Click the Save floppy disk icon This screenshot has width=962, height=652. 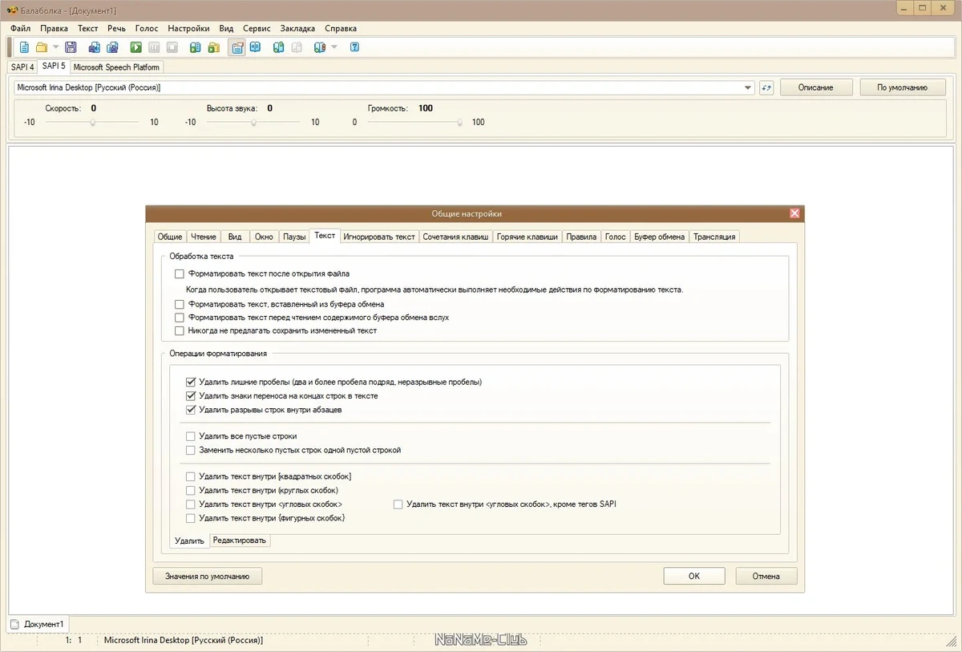coord(71,47)
